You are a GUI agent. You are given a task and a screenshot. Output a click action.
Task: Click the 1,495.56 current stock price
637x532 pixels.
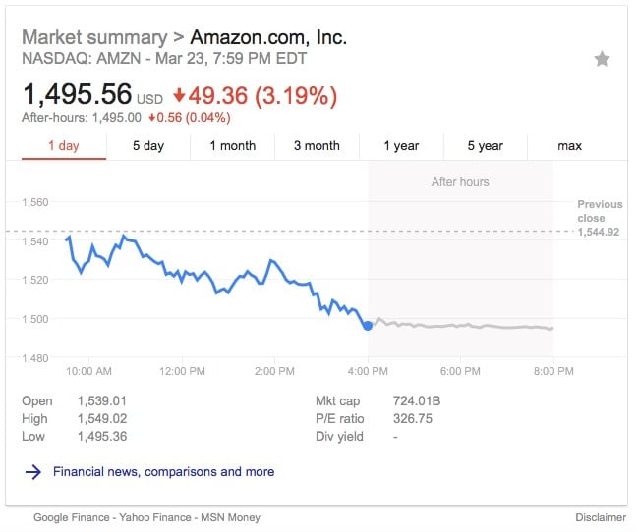[77, 94]
